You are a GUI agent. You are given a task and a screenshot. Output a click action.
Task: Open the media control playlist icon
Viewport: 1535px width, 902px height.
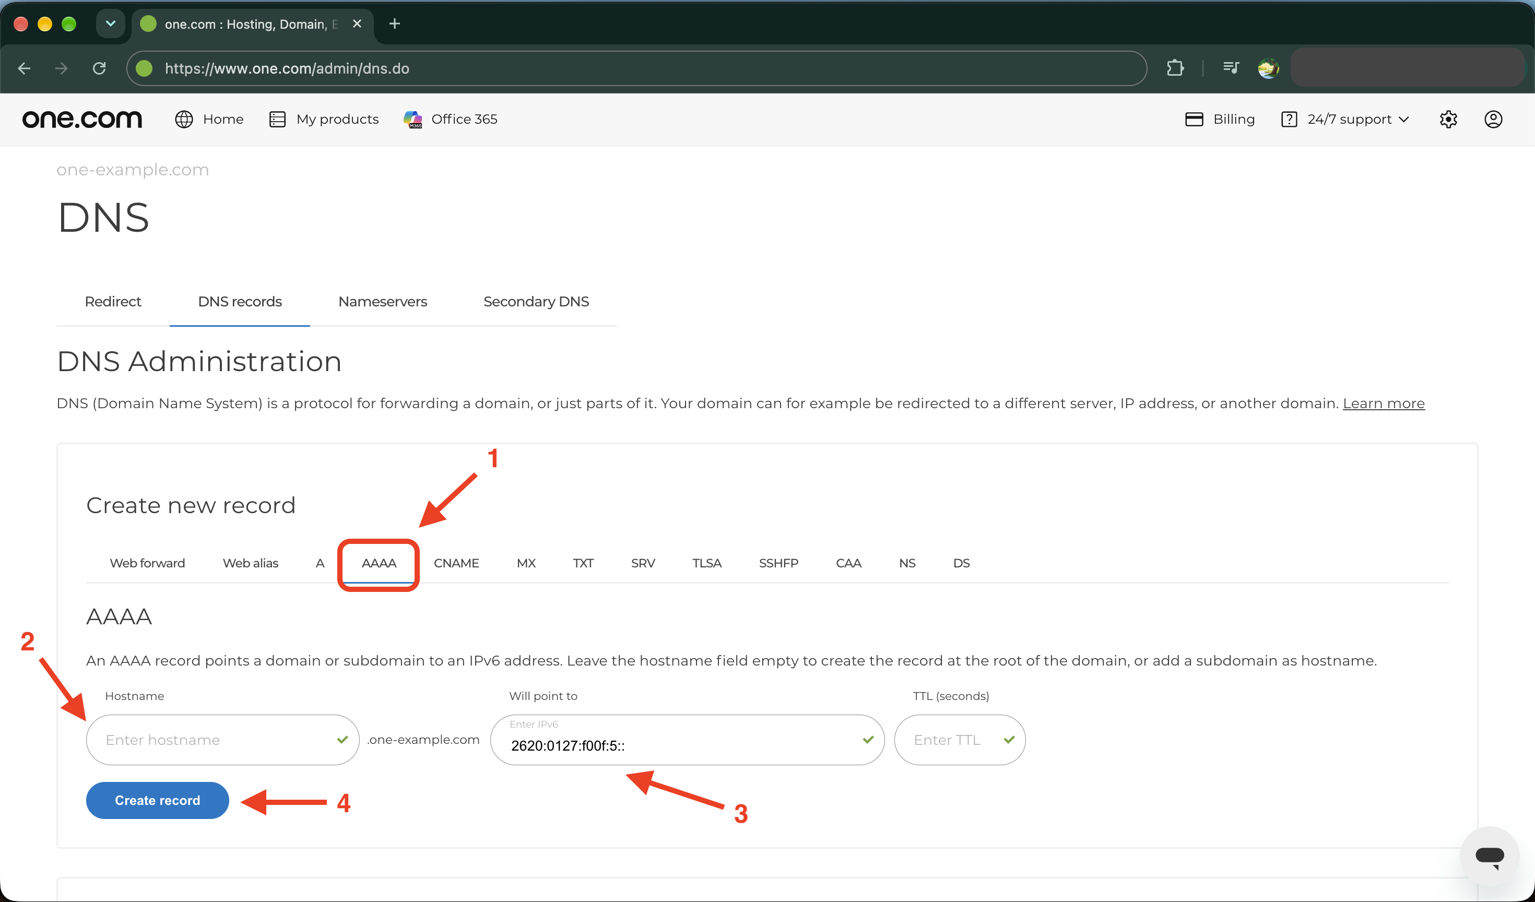coord(1231,68)
